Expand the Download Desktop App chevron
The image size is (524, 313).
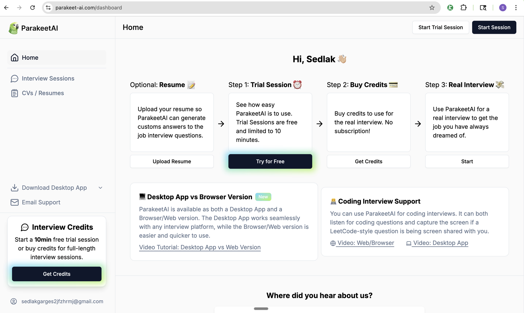[x=100, y=188]
